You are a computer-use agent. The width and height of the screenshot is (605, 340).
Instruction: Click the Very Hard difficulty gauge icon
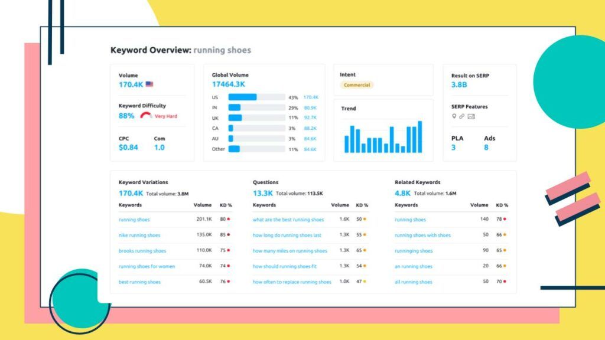click(146, 116)
